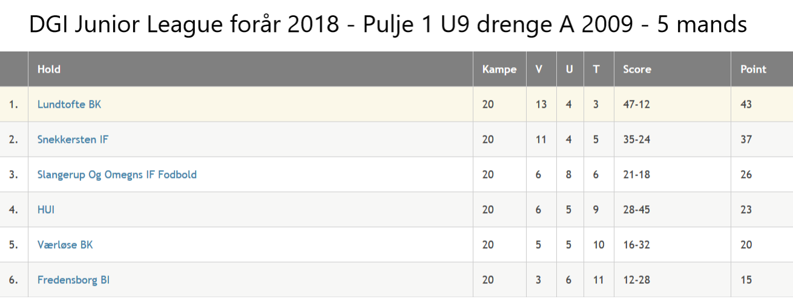Open the Lundtofte BK team link
The width and height of the screenshot is (793, 299).
[x=69, y=104]
